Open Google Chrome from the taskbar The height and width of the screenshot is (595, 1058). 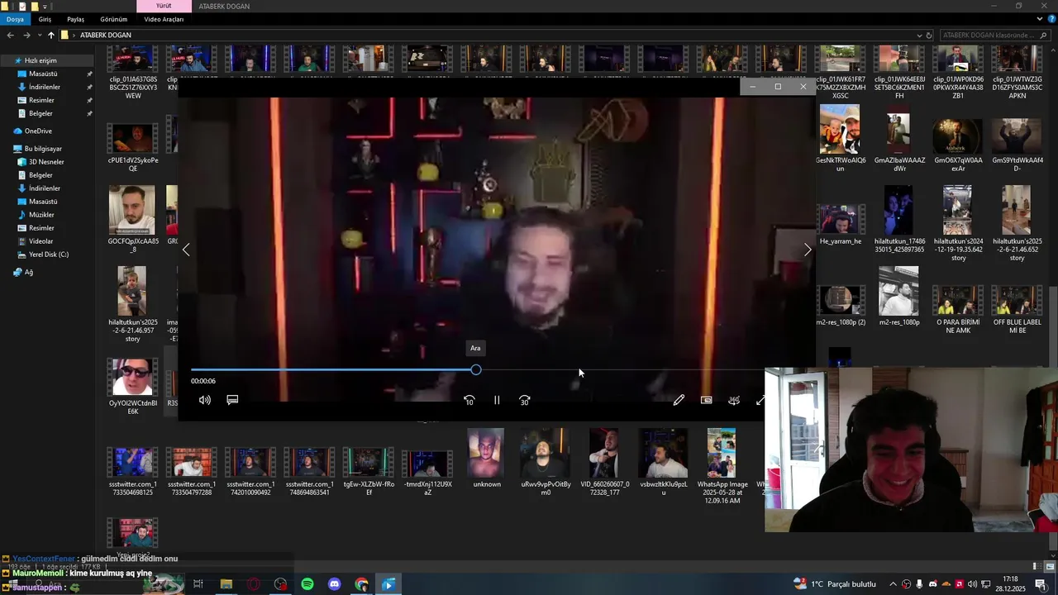pyautogui.click(x=361, y=584)
